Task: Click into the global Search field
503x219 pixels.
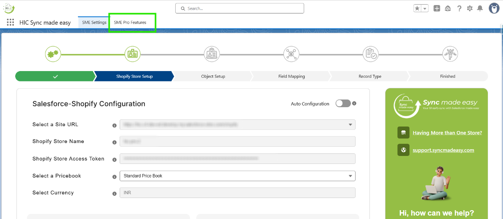Action: (x=240, y=8)
